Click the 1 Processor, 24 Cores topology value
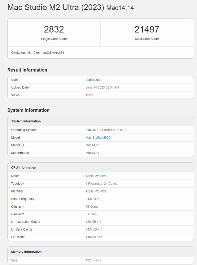The height and width of the screenshot is (265, 197). click(101, 184)
